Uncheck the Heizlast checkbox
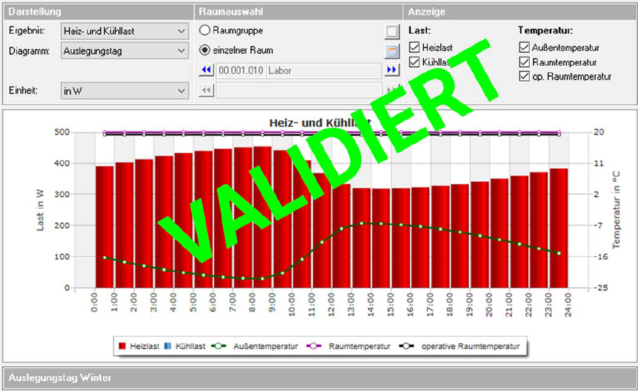Screen dimensions: 638x391 pos(414,48)
